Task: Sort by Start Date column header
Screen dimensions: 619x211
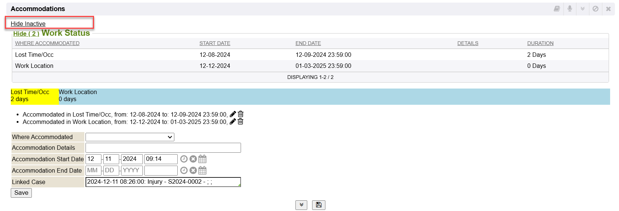Action: (215, 43)
